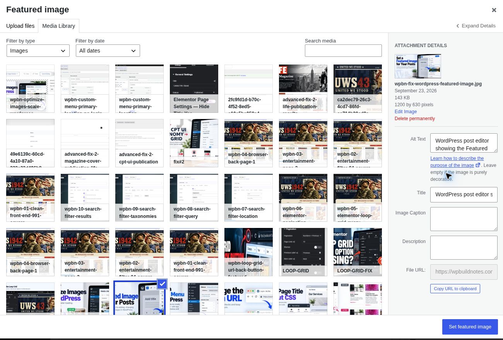This screenshot has width=503, height=340.
Task: Copy URL to clipboard
Action: coord(455,289)
